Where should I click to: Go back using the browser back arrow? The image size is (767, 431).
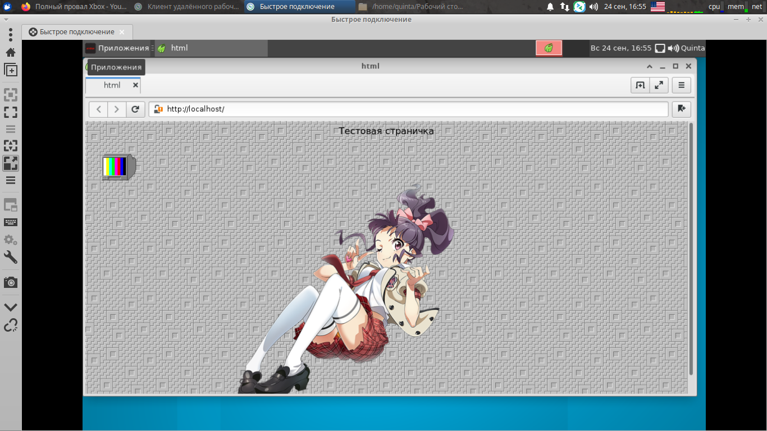99,109
